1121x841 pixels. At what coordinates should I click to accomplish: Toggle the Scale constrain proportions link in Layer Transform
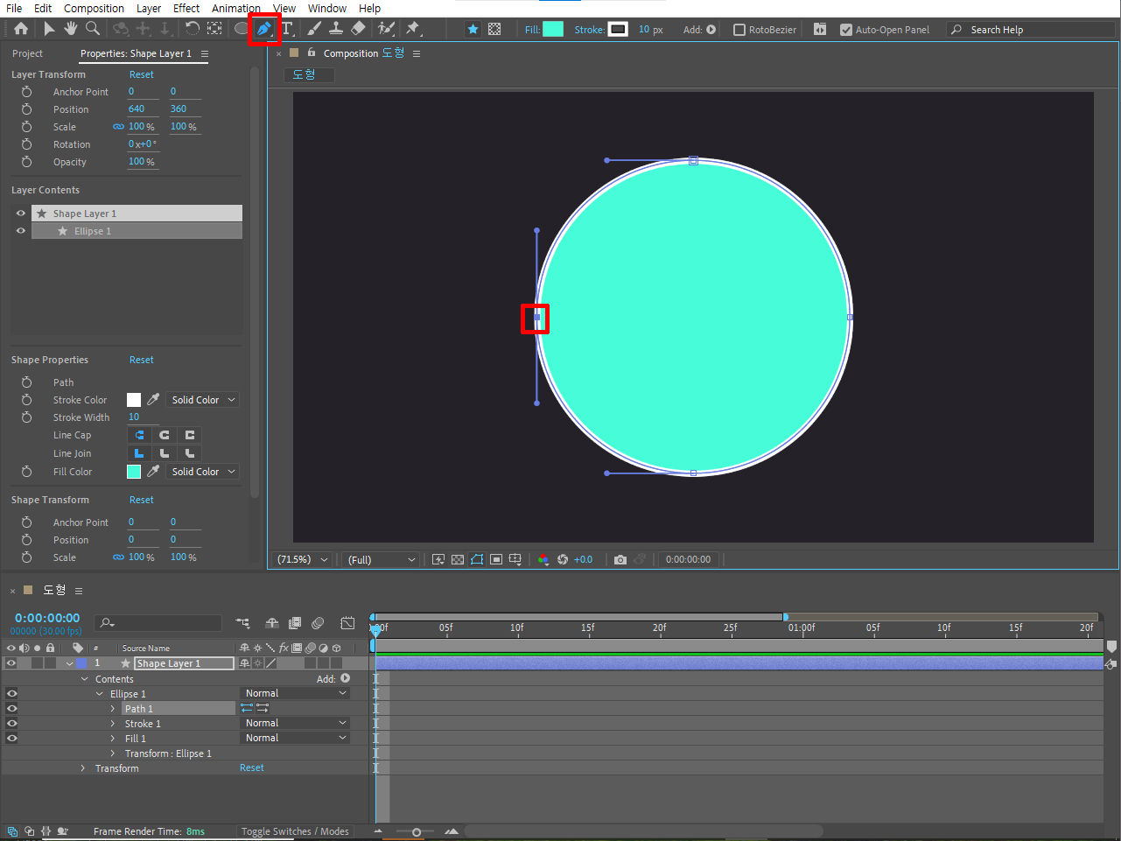click(x=118, y=127)
